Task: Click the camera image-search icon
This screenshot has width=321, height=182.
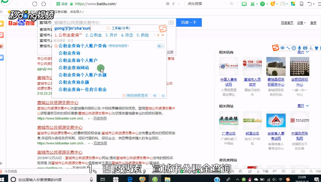Action: [x=171, y=22]
